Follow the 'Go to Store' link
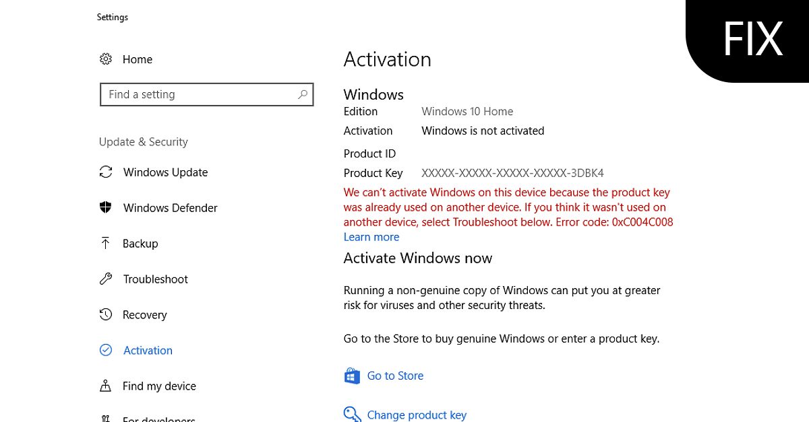Image resolution: width=809 pixels, height=422 pixels. [395, 376]
